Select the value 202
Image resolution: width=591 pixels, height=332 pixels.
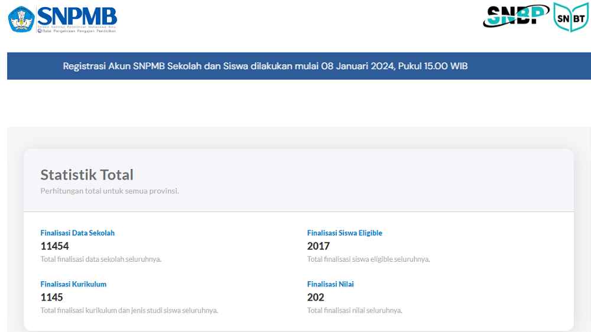[x=316, y=297]
